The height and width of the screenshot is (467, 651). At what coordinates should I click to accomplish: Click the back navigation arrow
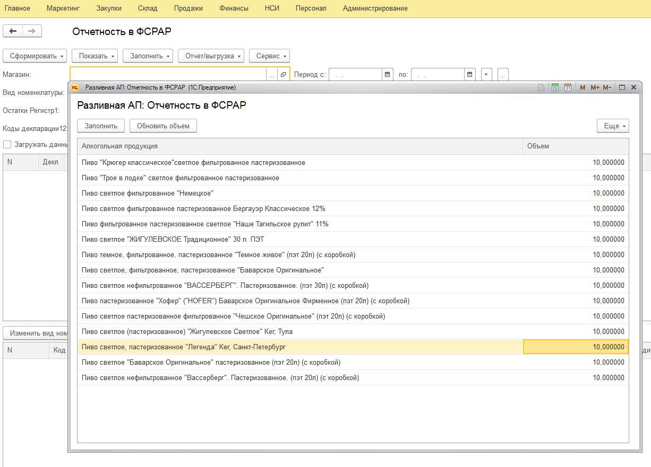pos(13,31)
